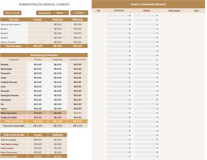Select the Total Saídas (categ.) label
This screenshot has width=207, height=160.
tap(10, 144)
